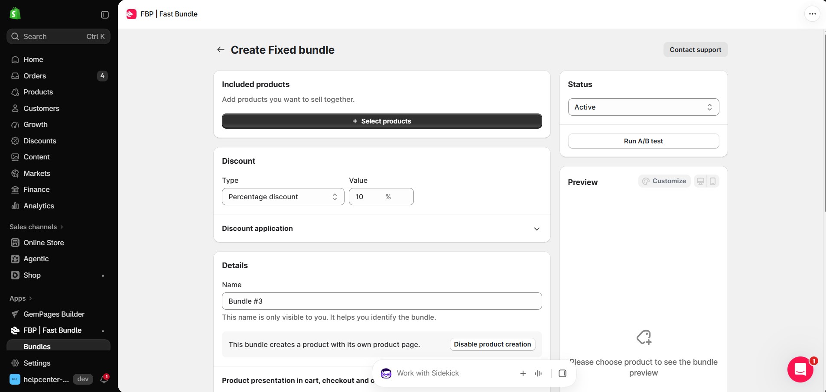Open Settings in the sidebar
The height and width of the screenshot is (392, 826).
click(59, 363)
